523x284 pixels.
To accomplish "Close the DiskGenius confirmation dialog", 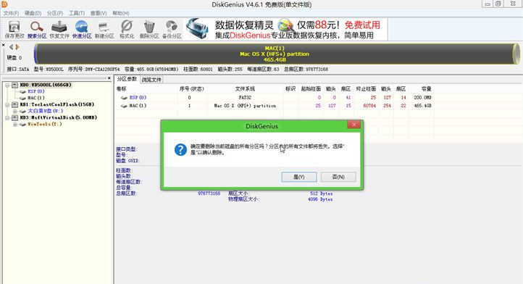I will pos(354,125).
